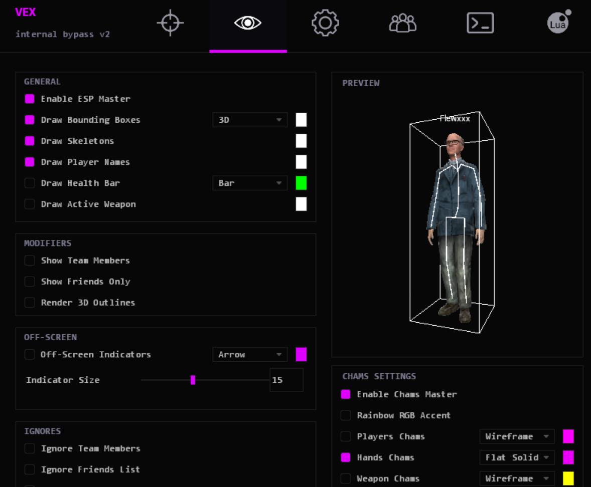Open Weapon Chams Wireframe dropdown
The height and width of the screenshot is (487, 591).
[x=517, y=478]
